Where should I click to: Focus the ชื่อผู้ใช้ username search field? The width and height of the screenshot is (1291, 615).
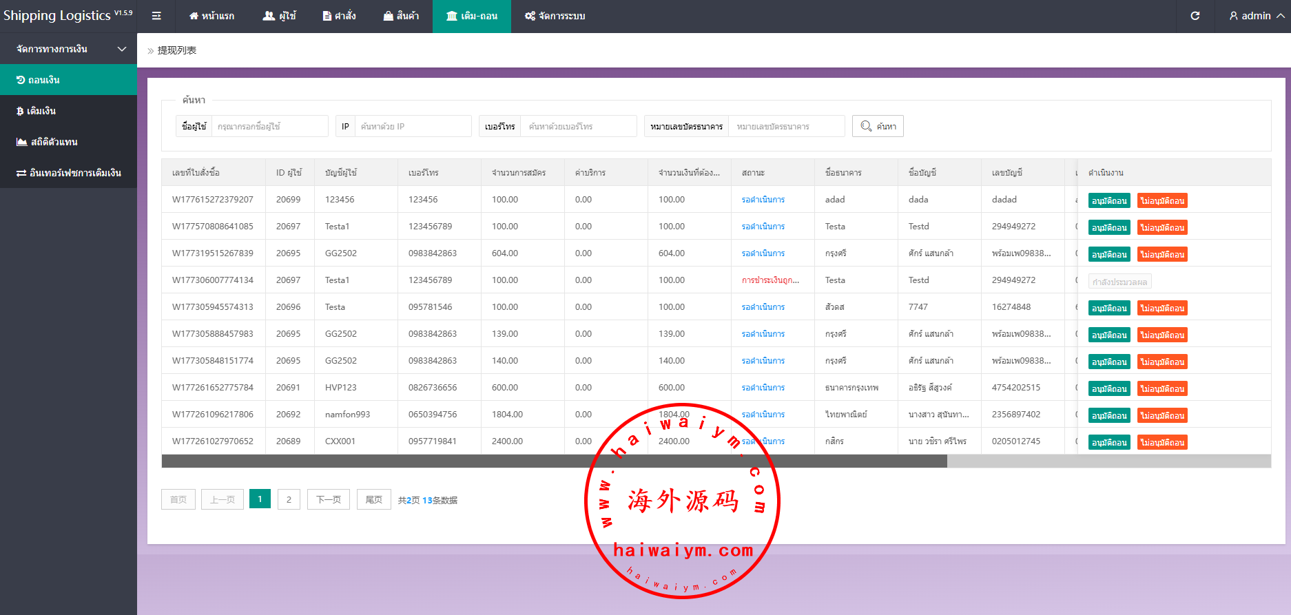coord(269,126)
